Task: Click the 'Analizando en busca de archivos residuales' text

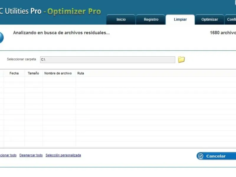Action: pos(61,33)
